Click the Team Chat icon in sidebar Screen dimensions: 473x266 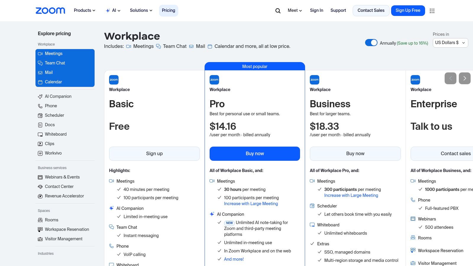(x=40, y=63)
